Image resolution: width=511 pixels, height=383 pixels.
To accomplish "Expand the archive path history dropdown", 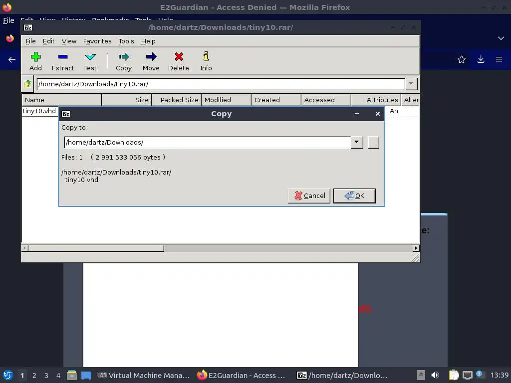I will coord(411,84).
